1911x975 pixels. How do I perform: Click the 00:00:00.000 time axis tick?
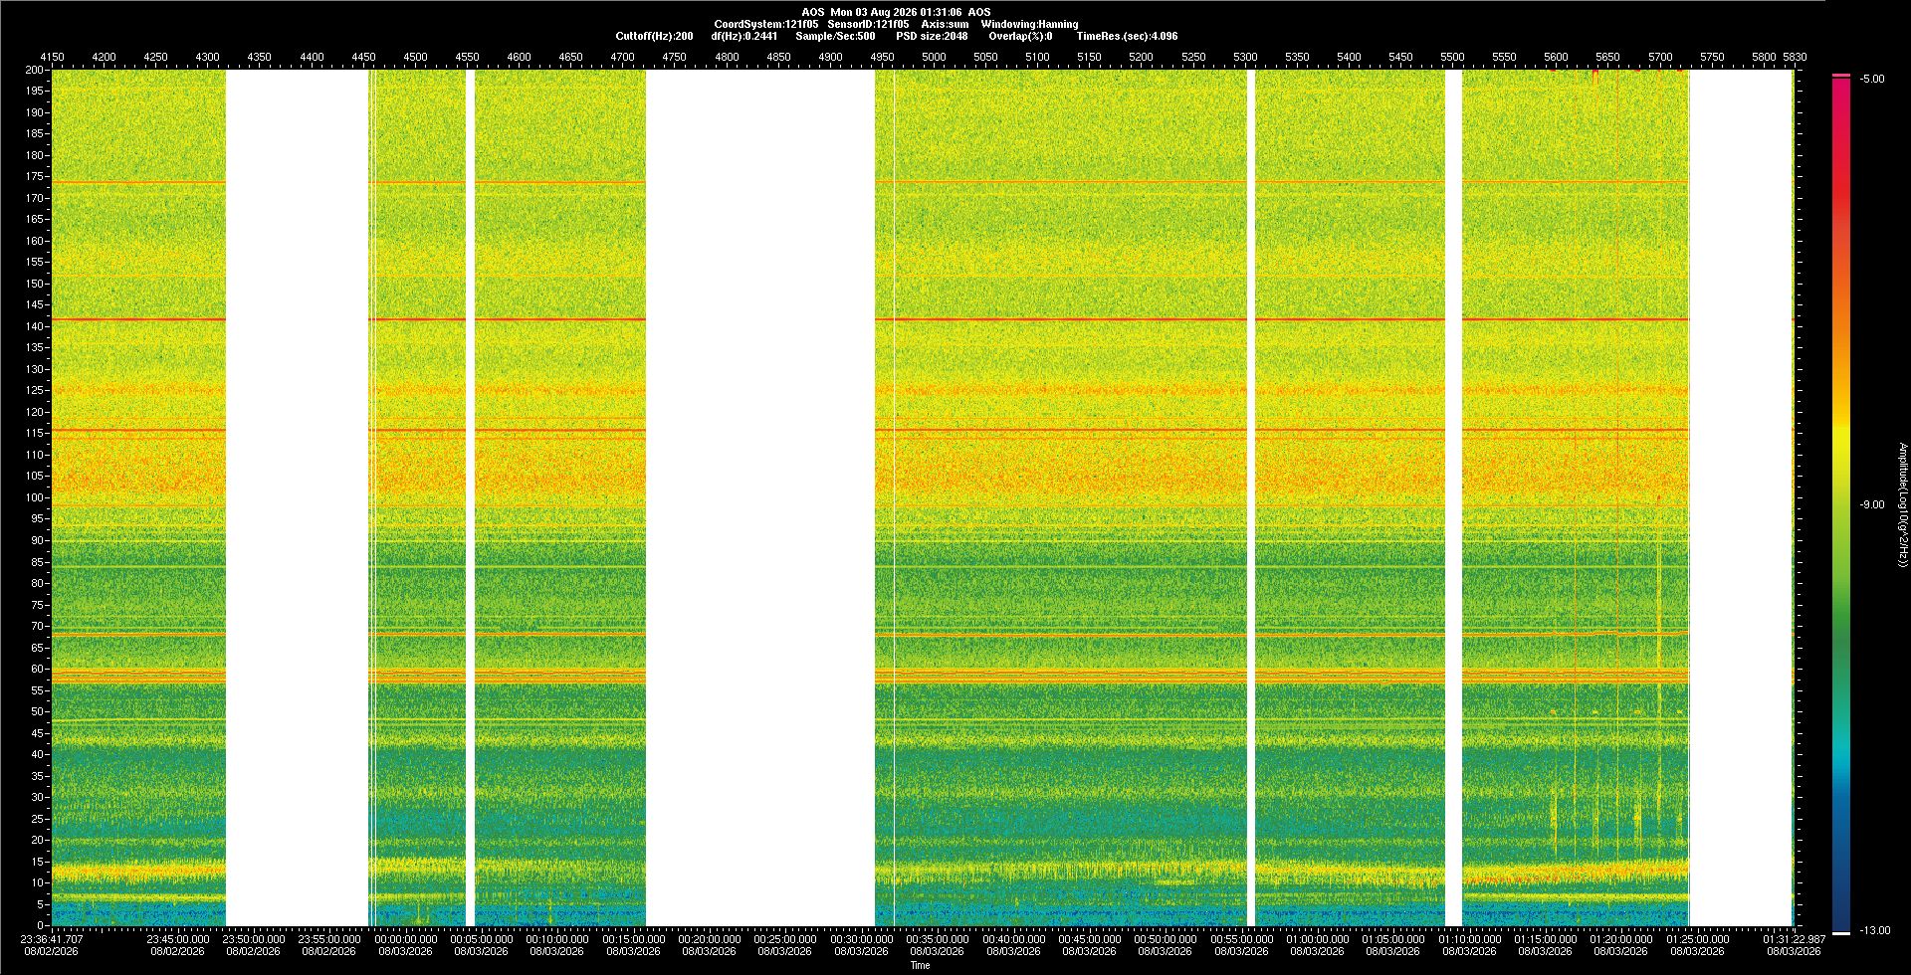pyautogui.click(x=406, y=938)
